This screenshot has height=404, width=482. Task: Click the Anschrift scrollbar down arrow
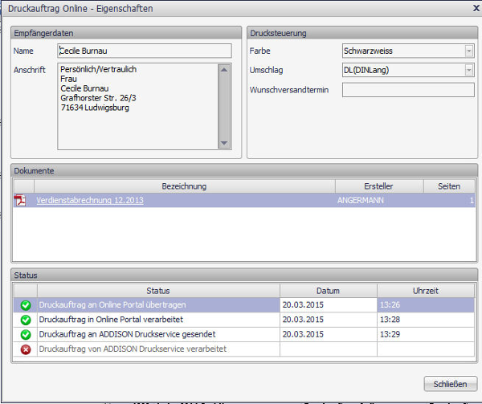(224, 143)
